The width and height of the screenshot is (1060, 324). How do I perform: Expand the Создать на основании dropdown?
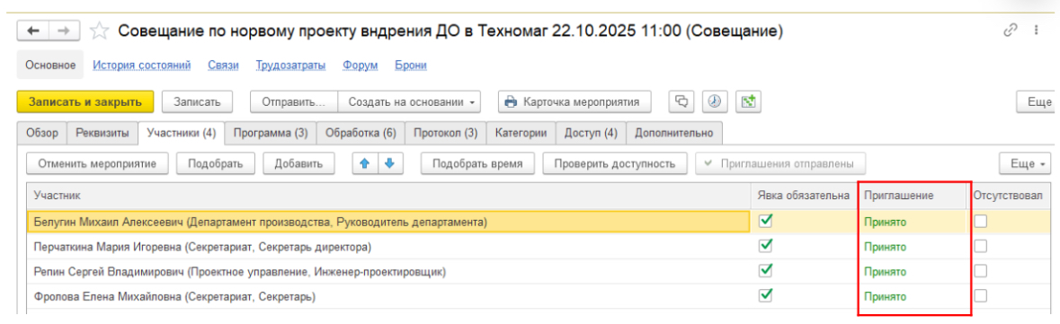click(x=410, y=102)
